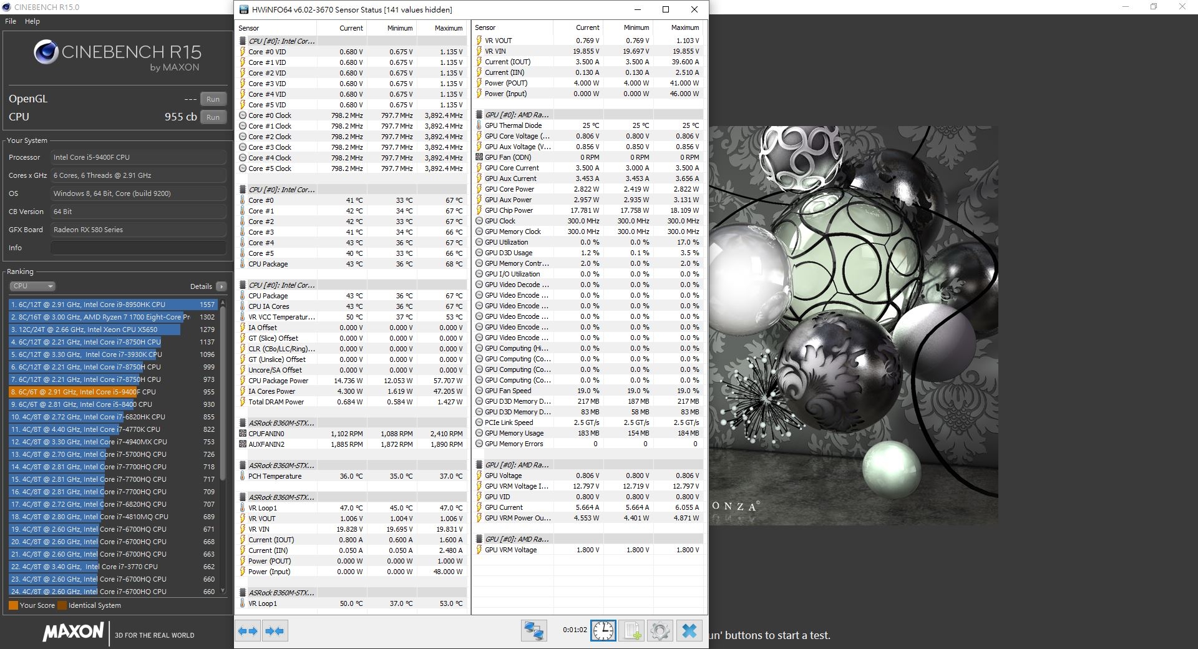Open the remote network monitoring icon

(534, 631)
